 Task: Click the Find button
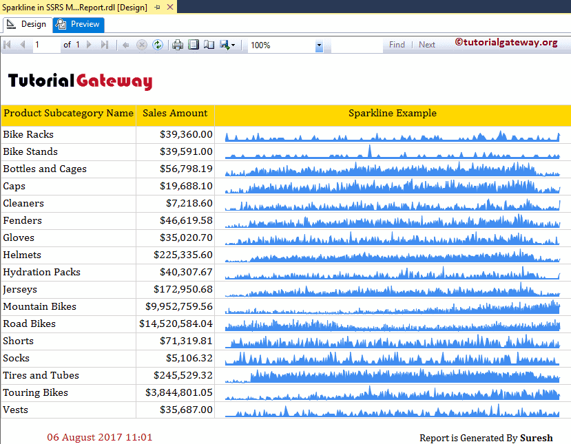point(397,44)
